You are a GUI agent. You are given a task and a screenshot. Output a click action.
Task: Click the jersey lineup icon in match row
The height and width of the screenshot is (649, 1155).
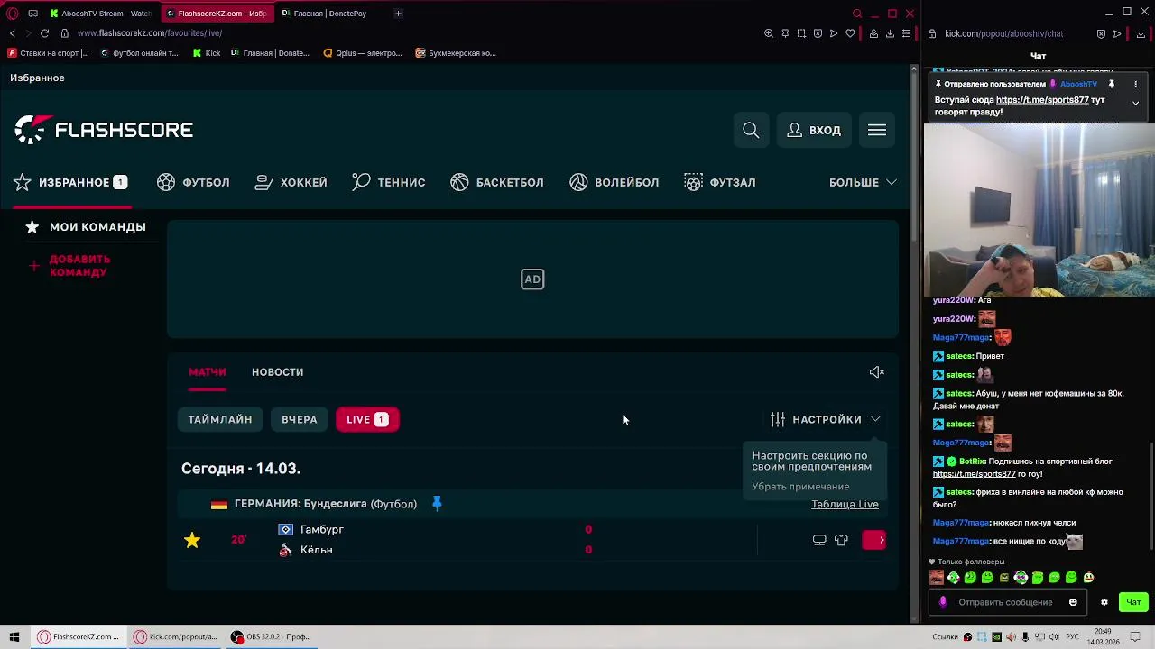coord(841,540)
